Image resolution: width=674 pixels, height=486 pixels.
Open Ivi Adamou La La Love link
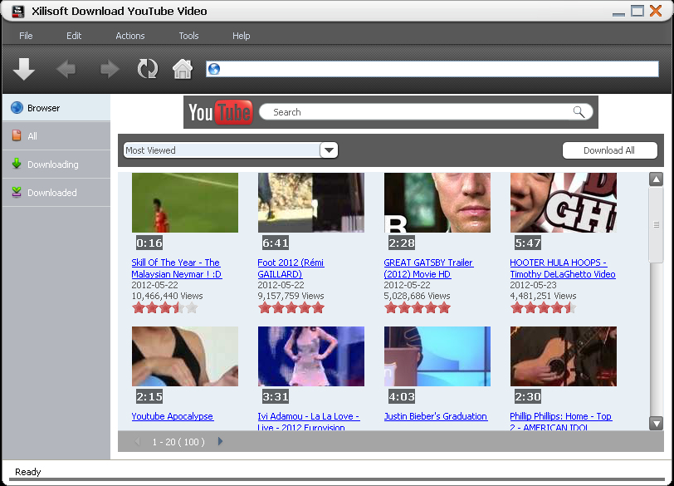[x=308, y=421]
